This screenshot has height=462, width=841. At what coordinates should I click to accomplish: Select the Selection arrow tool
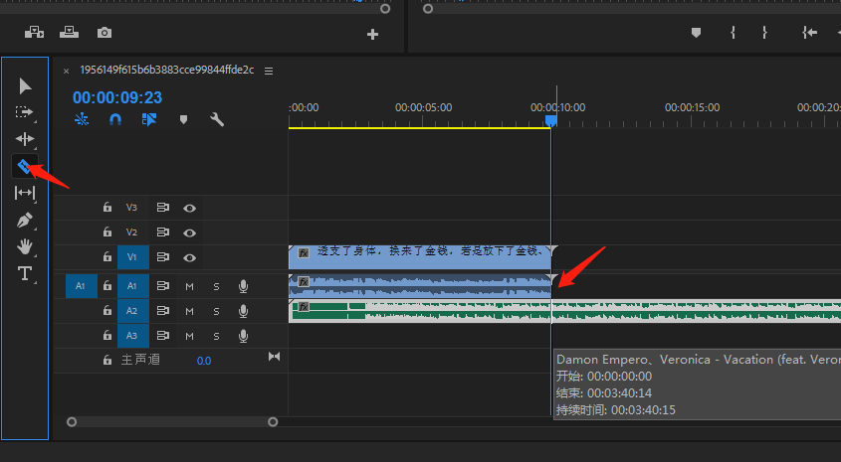coord(25,86)
